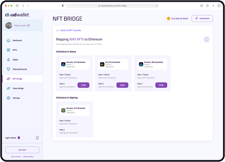The image size is (225, 162).
Task: Toggle the Light Mode switch
Action: pyautogui.click(x=20, y=138)
